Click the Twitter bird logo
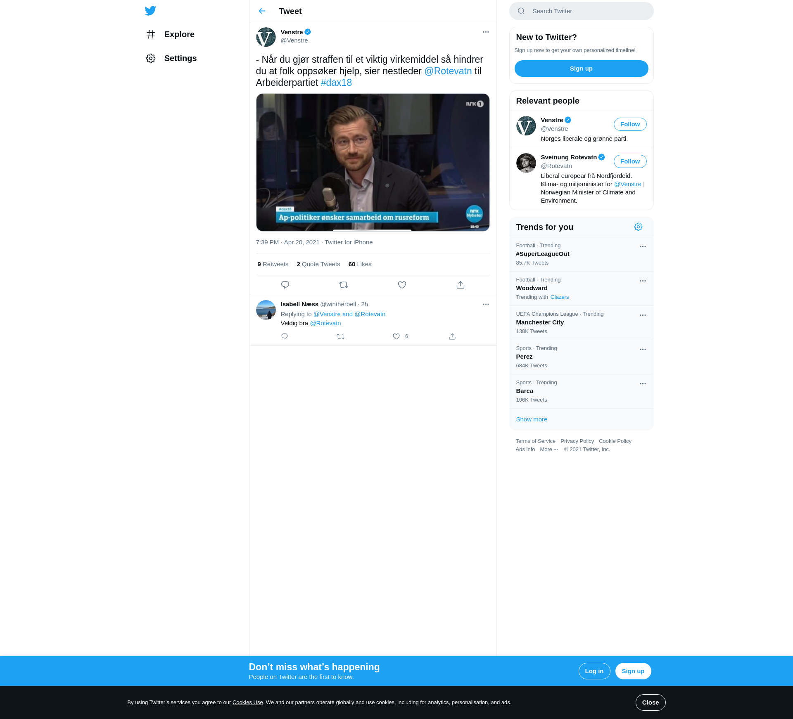793x719 pixels. [150, 11]
